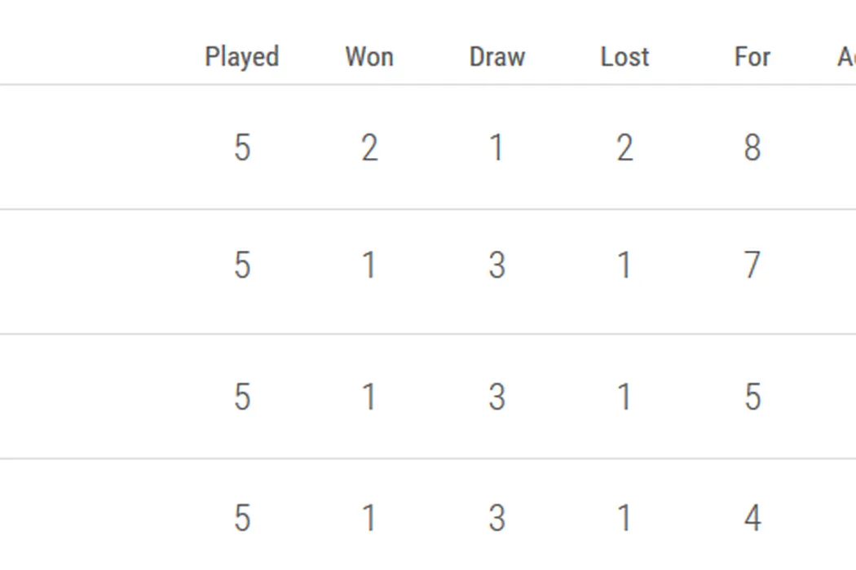Click the Lost value 1 in third row

click(x=624, y=397)
